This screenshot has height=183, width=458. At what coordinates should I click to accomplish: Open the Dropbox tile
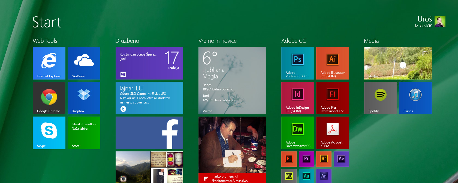pyautogui.click(x=84, y=98)
